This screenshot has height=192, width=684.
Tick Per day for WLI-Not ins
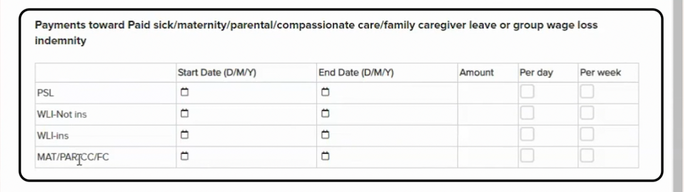tap(527, 113)
